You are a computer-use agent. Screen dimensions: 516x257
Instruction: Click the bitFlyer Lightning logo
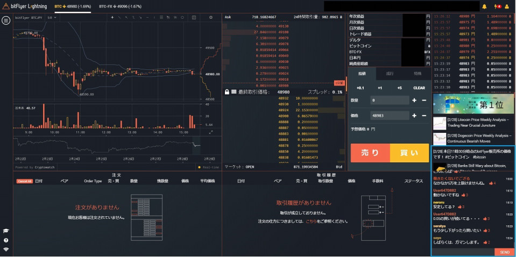click(25, 6)
